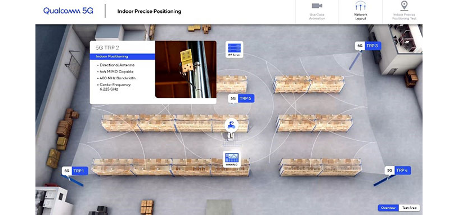Image resolution: width=458 pixels, height=215 pixels.
Task: Click the Qualcomm 5G logo
Action: (x=68, y=11)
